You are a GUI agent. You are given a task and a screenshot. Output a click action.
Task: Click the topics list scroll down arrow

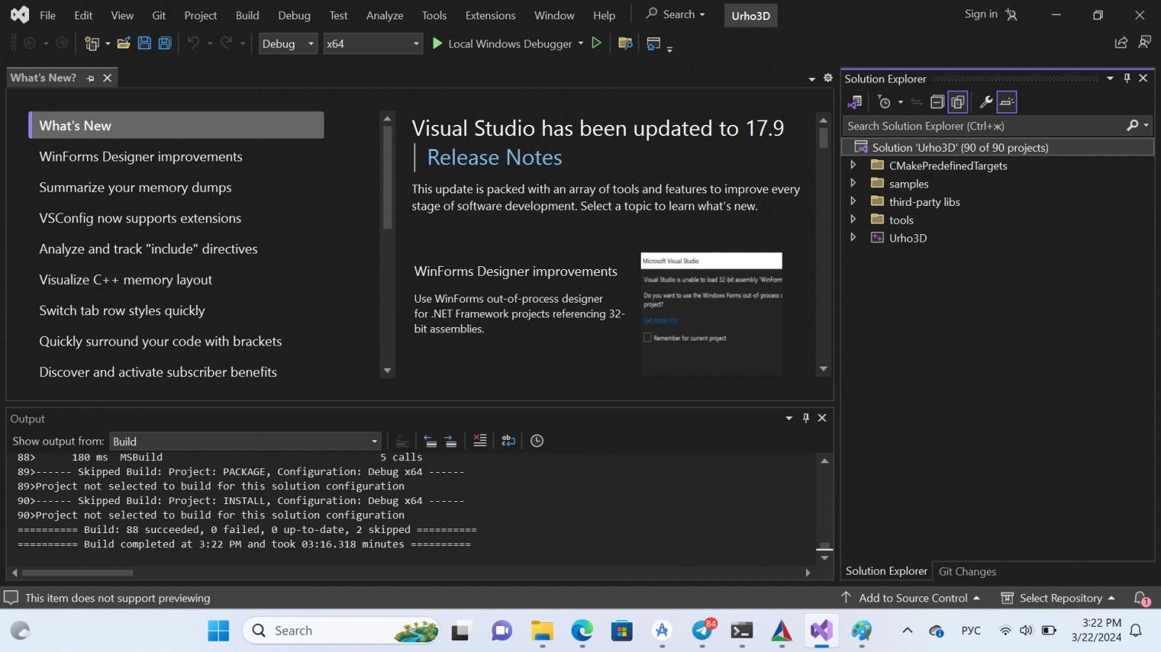point(387,370)
